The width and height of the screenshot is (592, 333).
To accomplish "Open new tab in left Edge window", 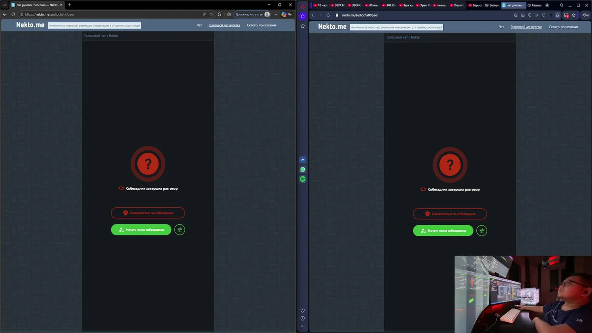I will pos(69,5).
